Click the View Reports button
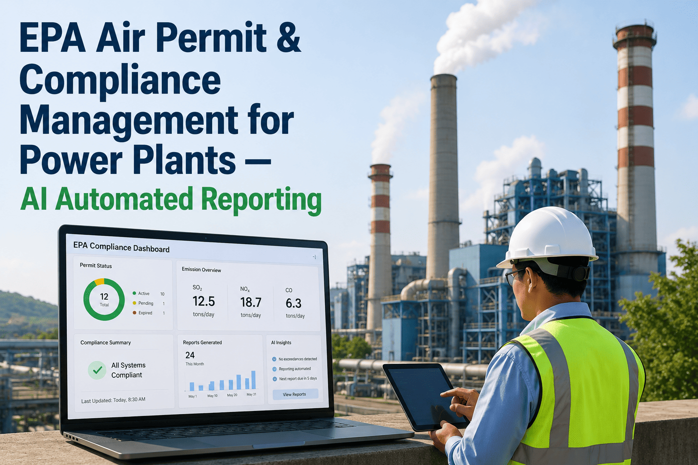Image resolution: width=698 pixels, height=465 pixels. (x=295, y=394)
